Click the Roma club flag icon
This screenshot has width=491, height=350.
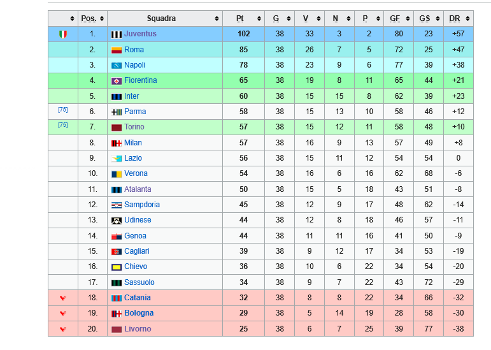[117, 50]
